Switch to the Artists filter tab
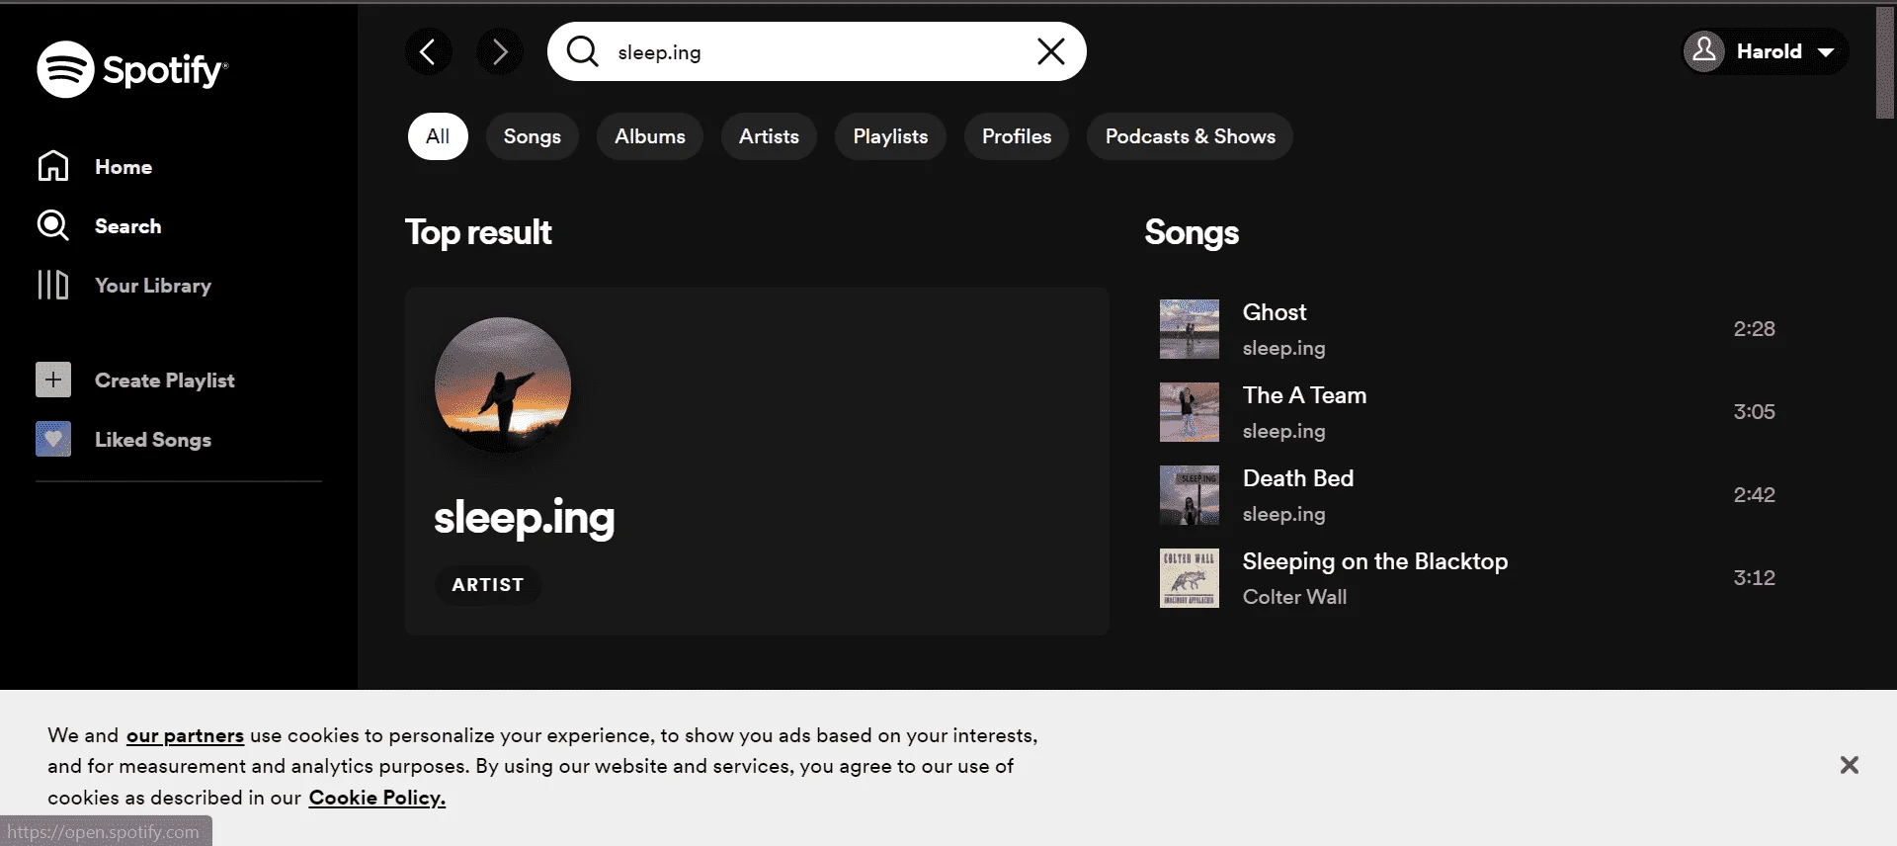The width and height of the screenshot is (1897, 846). click(x=769, y=136)
